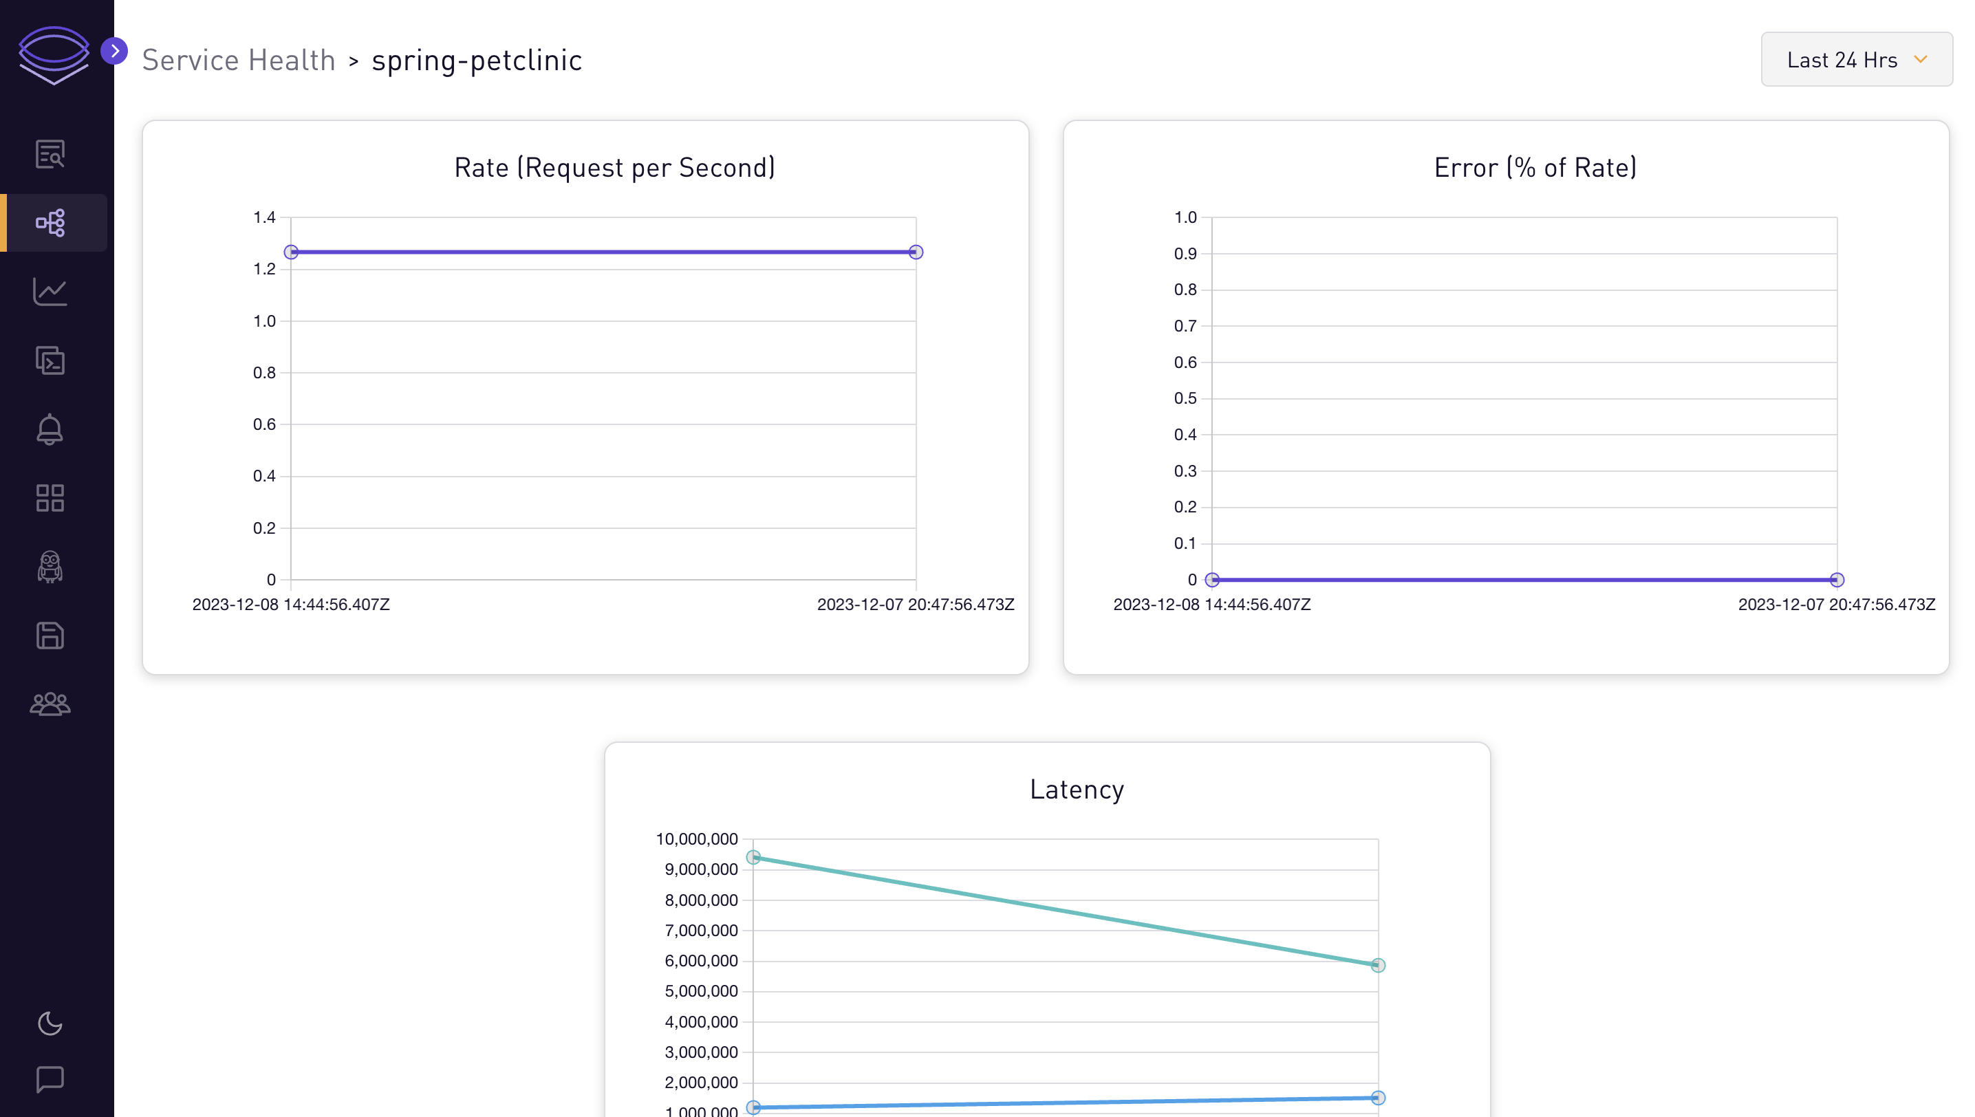The image size is (1975, 1117).
Task: Click the app logo in the sidebar
Action: pyautogui.click(x=54, y=54)
